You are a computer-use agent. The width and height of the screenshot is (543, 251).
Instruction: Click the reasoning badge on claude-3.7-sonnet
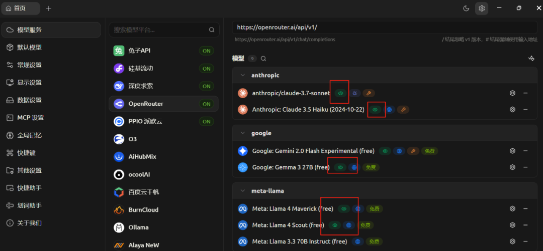coord(354,93)
